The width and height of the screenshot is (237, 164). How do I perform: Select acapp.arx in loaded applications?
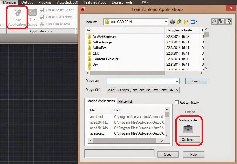pyautogui.click(x=97, y=133)
